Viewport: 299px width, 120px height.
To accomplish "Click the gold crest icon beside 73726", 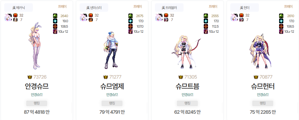I will [x=30, y=77].
